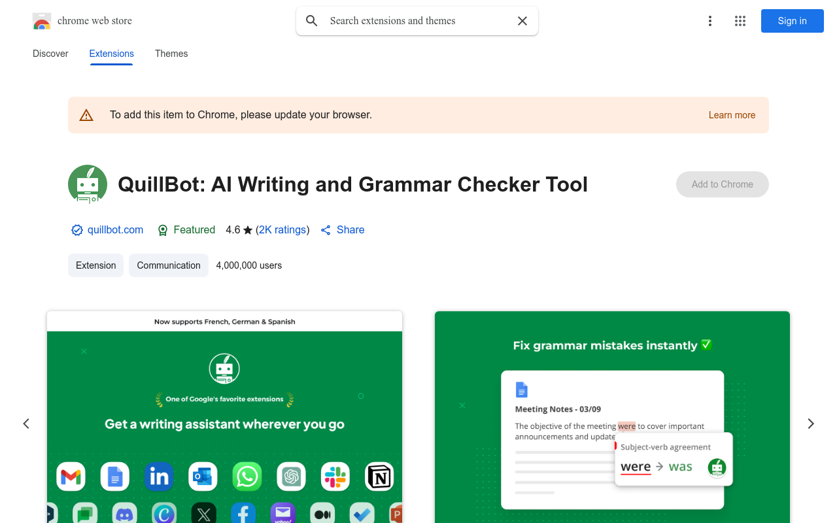Open the Themes tab
837x523 pixels.
pos(171,54)
